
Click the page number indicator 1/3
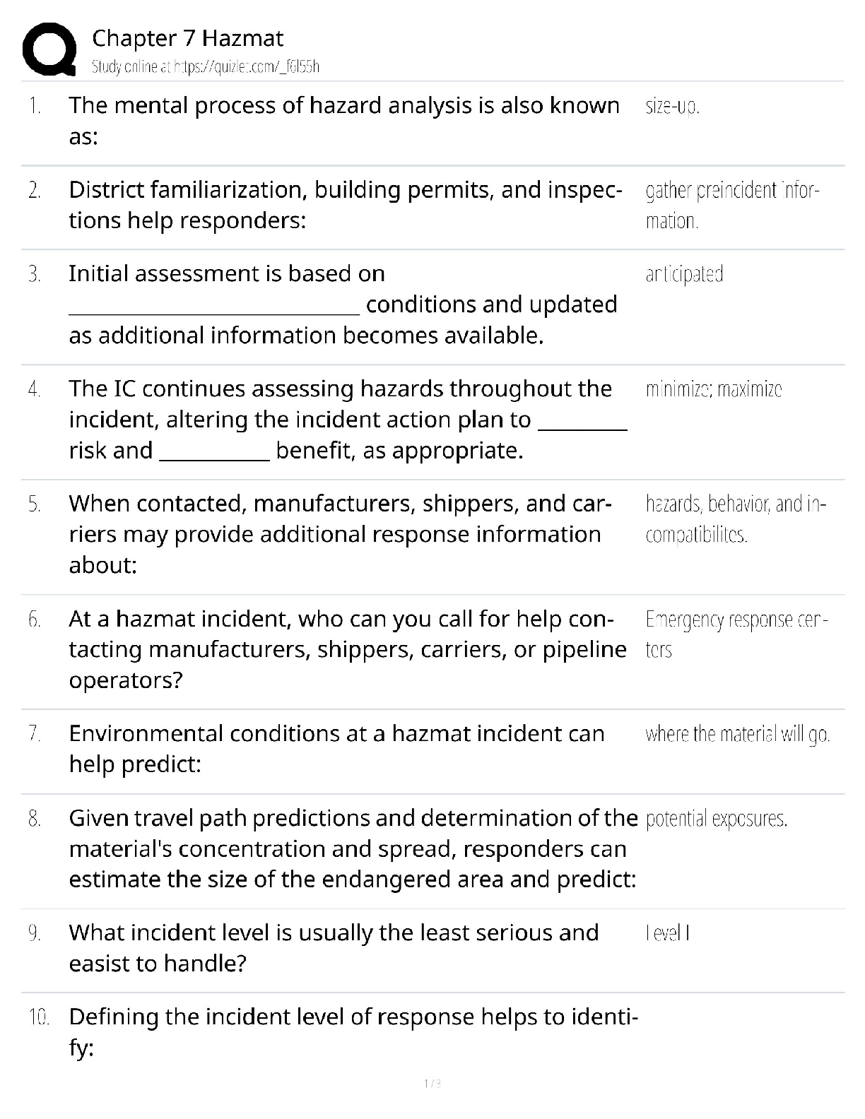click(432, 1083)
